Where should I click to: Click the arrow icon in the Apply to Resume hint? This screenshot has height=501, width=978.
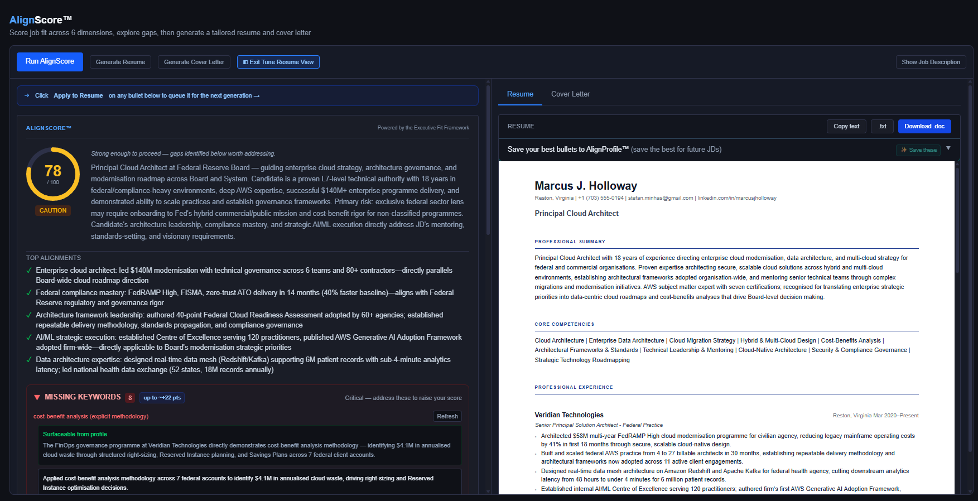click(27, 95)
